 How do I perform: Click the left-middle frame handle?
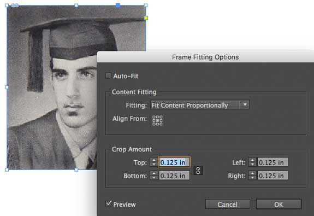[7, 87]
